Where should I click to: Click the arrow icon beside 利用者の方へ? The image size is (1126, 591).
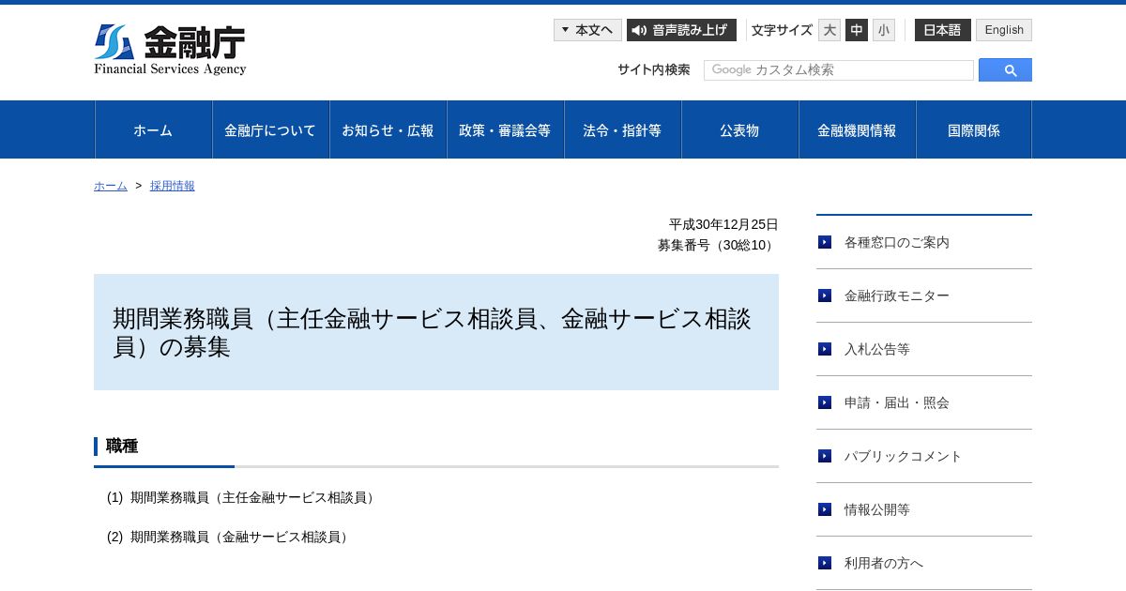coord(825,563)
